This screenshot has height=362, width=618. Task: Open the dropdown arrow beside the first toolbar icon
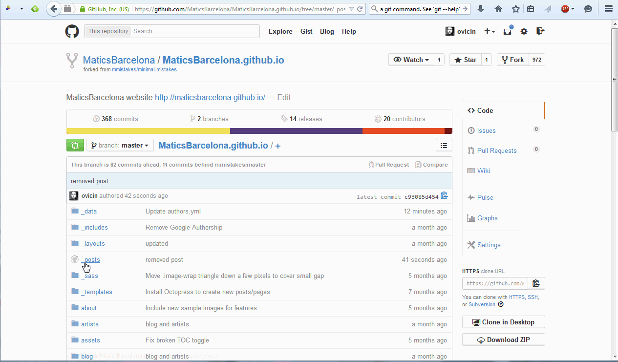point(21,9)
